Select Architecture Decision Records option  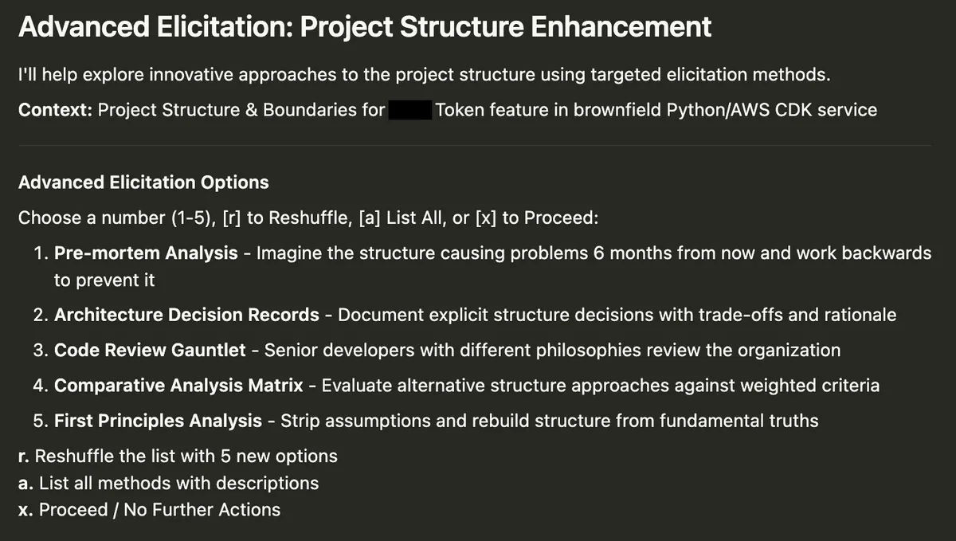pos(186,315)
